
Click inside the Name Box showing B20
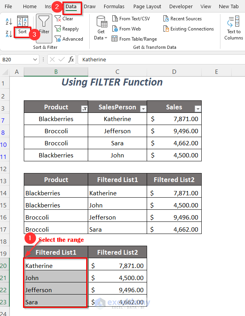click(16, 60)
